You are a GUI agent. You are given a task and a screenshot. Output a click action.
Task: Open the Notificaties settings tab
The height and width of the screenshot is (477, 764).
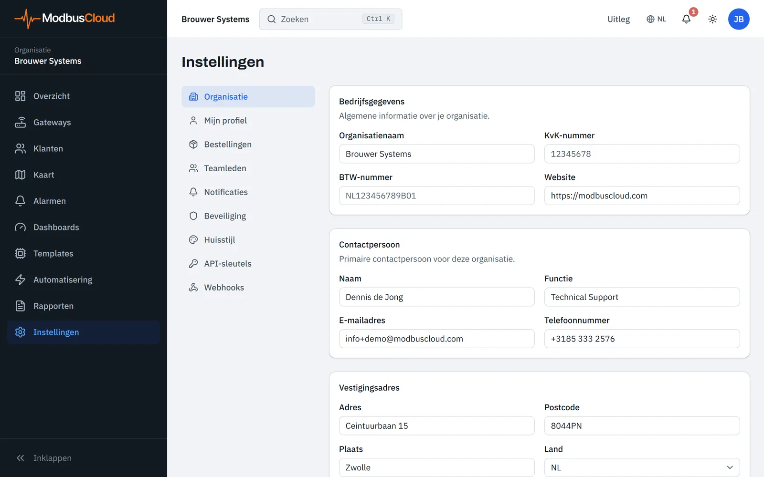(248, 192)
